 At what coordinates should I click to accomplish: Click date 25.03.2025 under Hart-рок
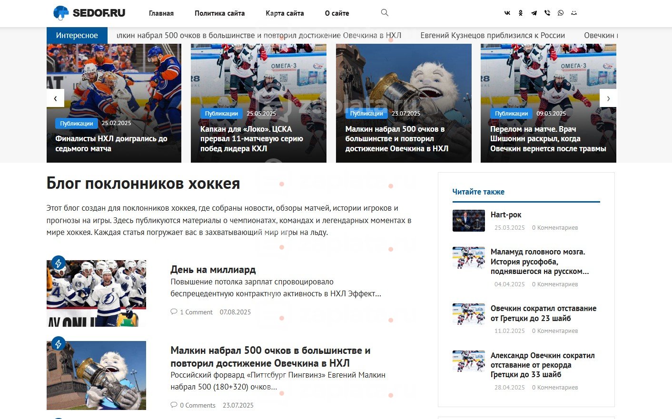(x=510, y=228)
